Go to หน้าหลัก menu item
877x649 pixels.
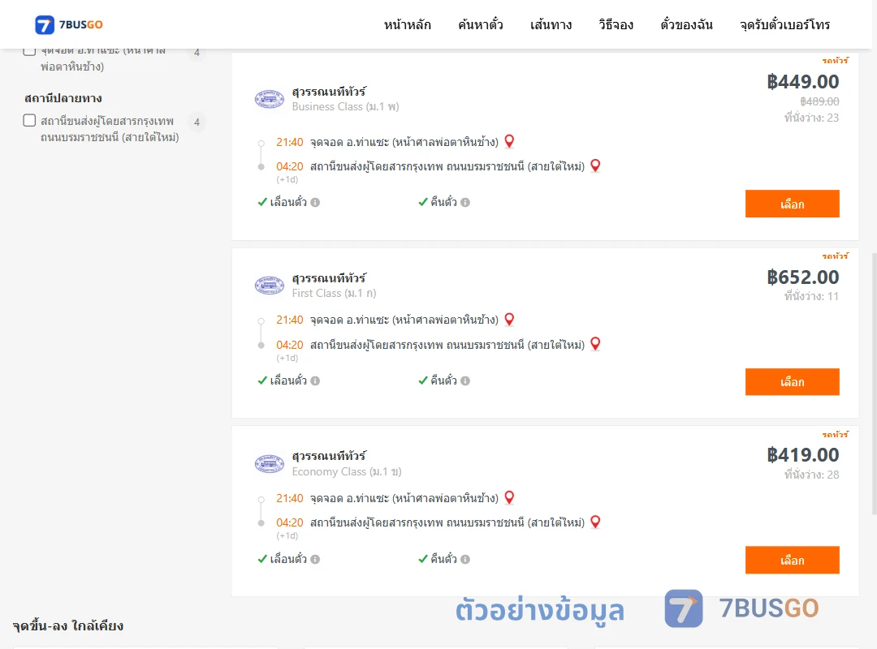click(407, 24)
